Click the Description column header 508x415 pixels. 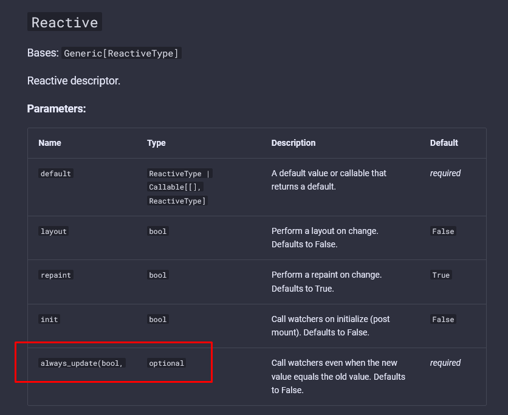293,143
